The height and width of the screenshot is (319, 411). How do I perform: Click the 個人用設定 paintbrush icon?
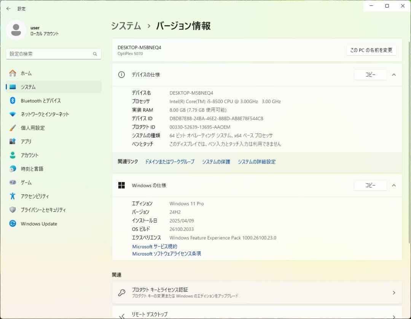click(x=13, y=128)
